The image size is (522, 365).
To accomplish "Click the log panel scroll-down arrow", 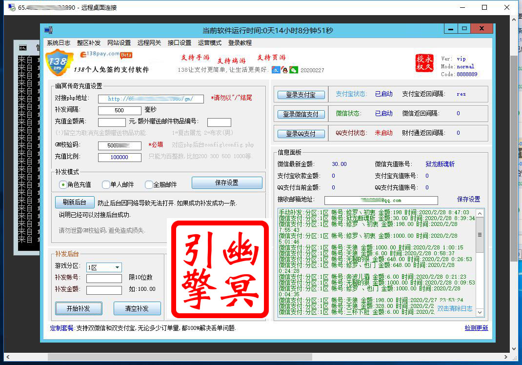I will tap(480, 312).
